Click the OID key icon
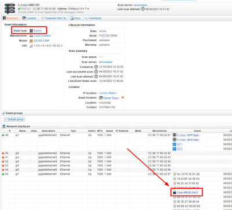 coord(31,46)
